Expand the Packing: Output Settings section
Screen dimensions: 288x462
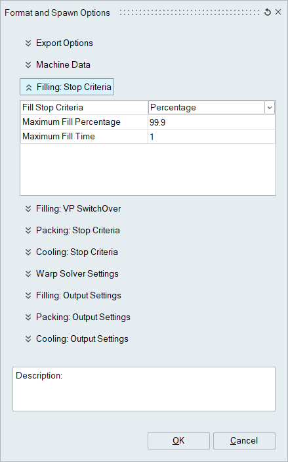click(77, 317)
